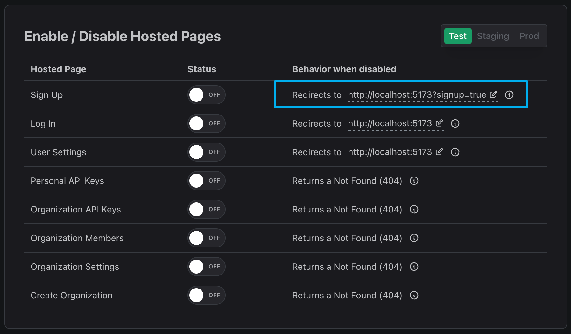
Task: Open info icon for User Settings row
Action: pyautogui.click(x=455, y=152)
